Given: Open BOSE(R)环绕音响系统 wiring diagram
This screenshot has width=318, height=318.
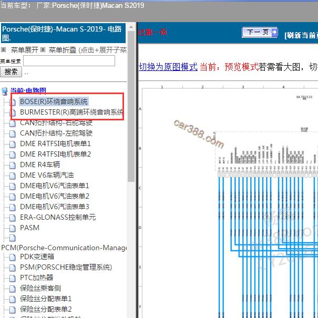Looking at the screenshot, I should tap(54, 101).
